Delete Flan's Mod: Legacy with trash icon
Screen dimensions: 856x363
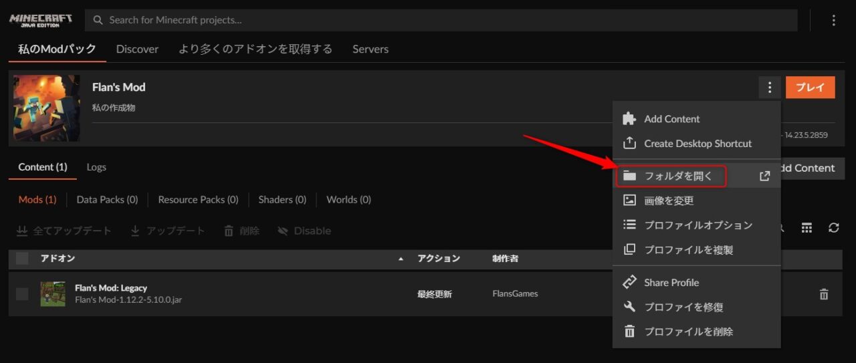pyautogui.click(x=824, y=293)
